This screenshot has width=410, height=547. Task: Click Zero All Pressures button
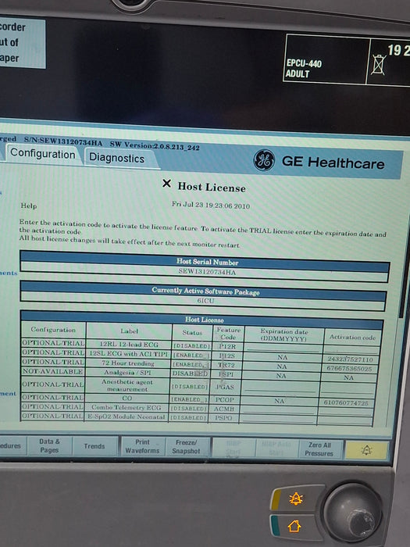pos(319,449)
